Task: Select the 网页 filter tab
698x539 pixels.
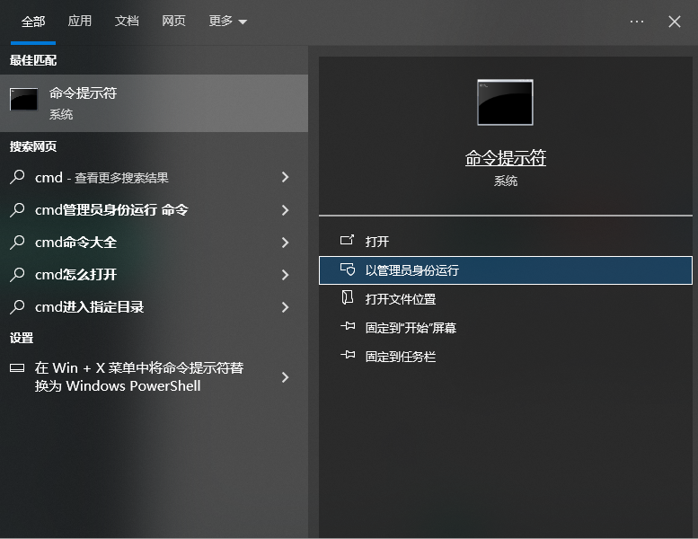Action: 173,22
